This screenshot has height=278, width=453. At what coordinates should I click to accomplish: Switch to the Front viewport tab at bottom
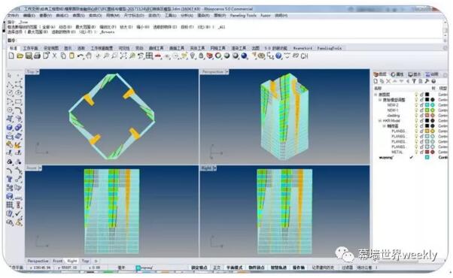[57, 261]
